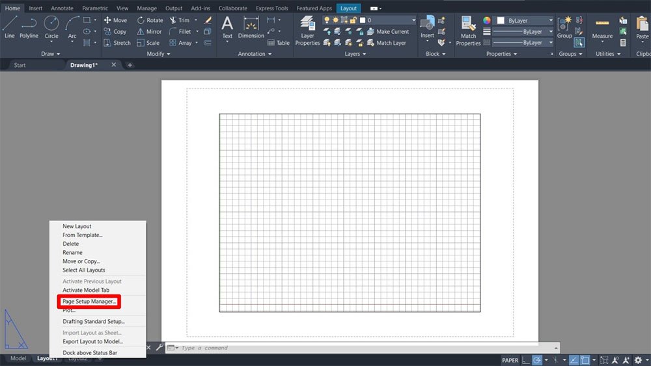The height and width of the screenshot is (366, 651).
Task: Select the Circle tool
Action: pyautogui.click(x=51, y=27)
